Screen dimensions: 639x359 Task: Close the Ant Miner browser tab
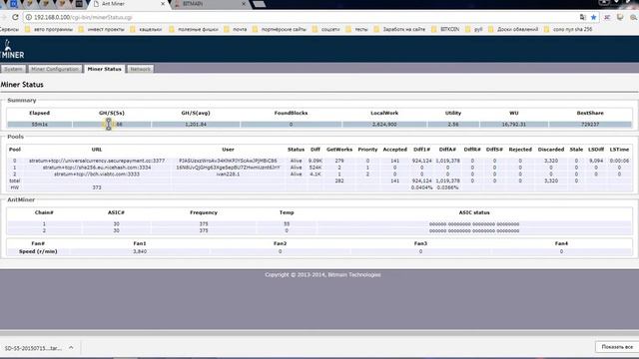pyautogui.click(x=163, y=4)
